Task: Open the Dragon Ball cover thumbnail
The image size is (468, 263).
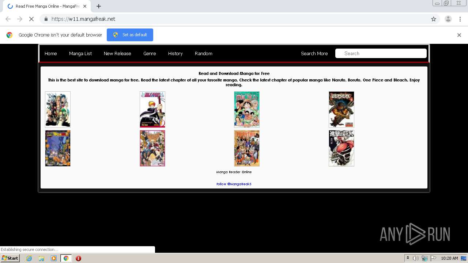Action: point(58,148)
